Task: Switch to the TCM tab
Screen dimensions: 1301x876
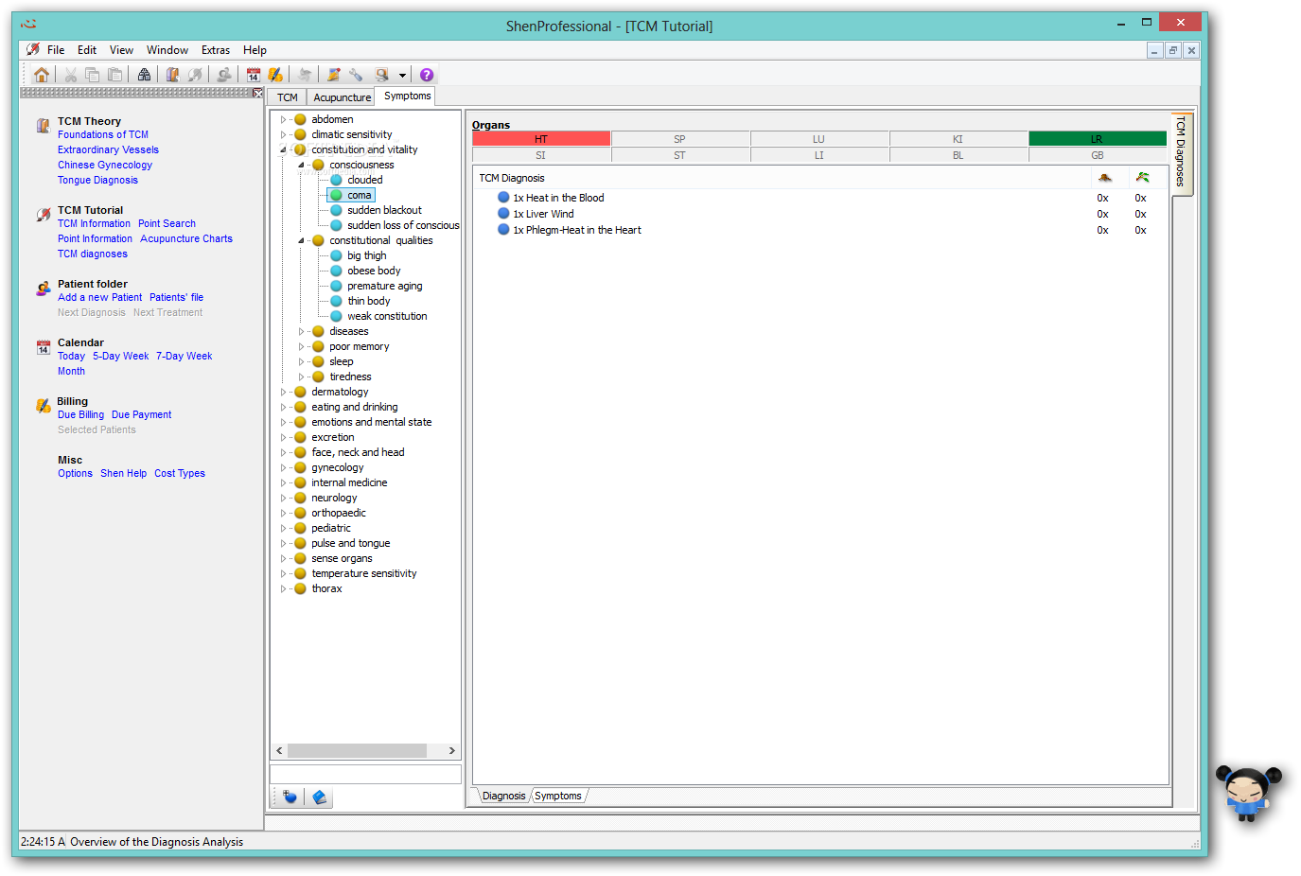Action: pos(288,97)
